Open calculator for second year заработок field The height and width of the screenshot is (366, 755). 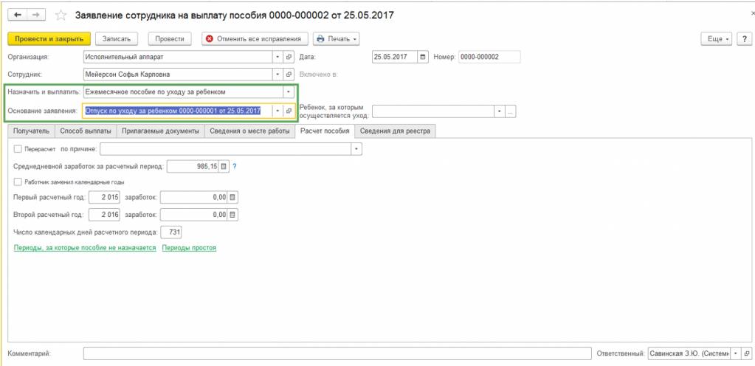pos(232,215)
